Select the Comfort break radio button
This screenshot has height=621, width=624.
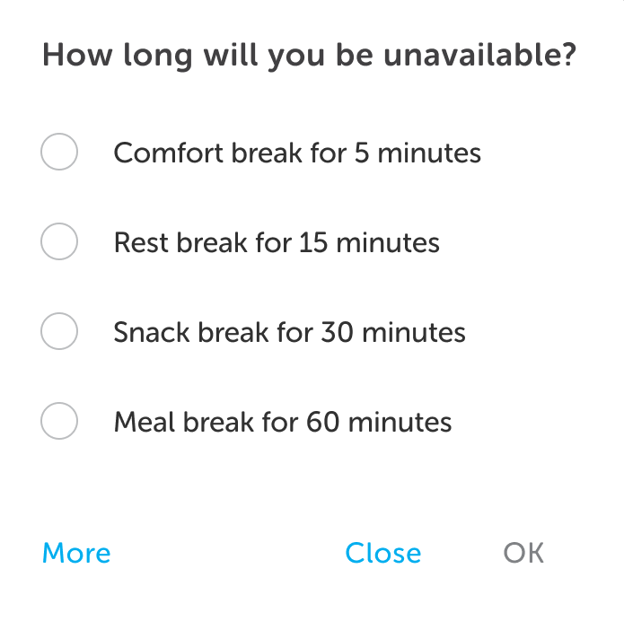click(x=59, y=153)
